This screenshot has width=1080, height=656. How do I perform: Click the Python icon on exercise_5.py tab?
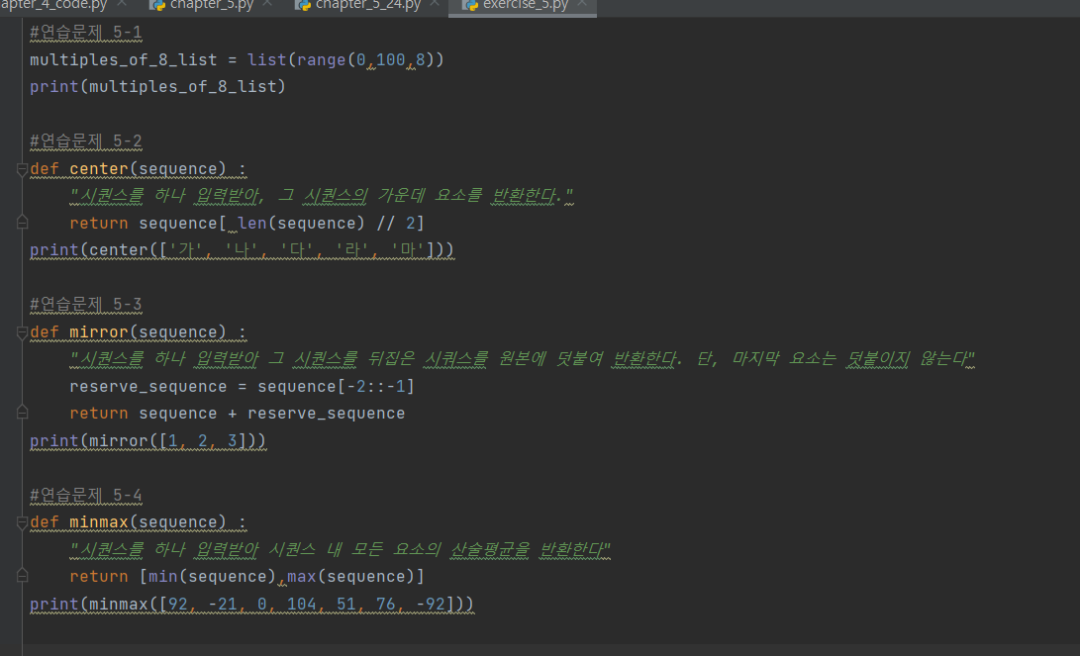click(x=470, y=6)
